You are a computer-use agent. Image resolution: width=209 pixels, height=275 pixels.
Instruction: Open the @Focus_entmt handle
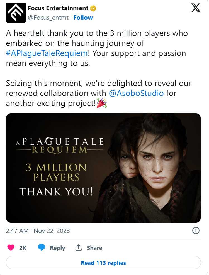pyautogui.click(x=48, y=18)
